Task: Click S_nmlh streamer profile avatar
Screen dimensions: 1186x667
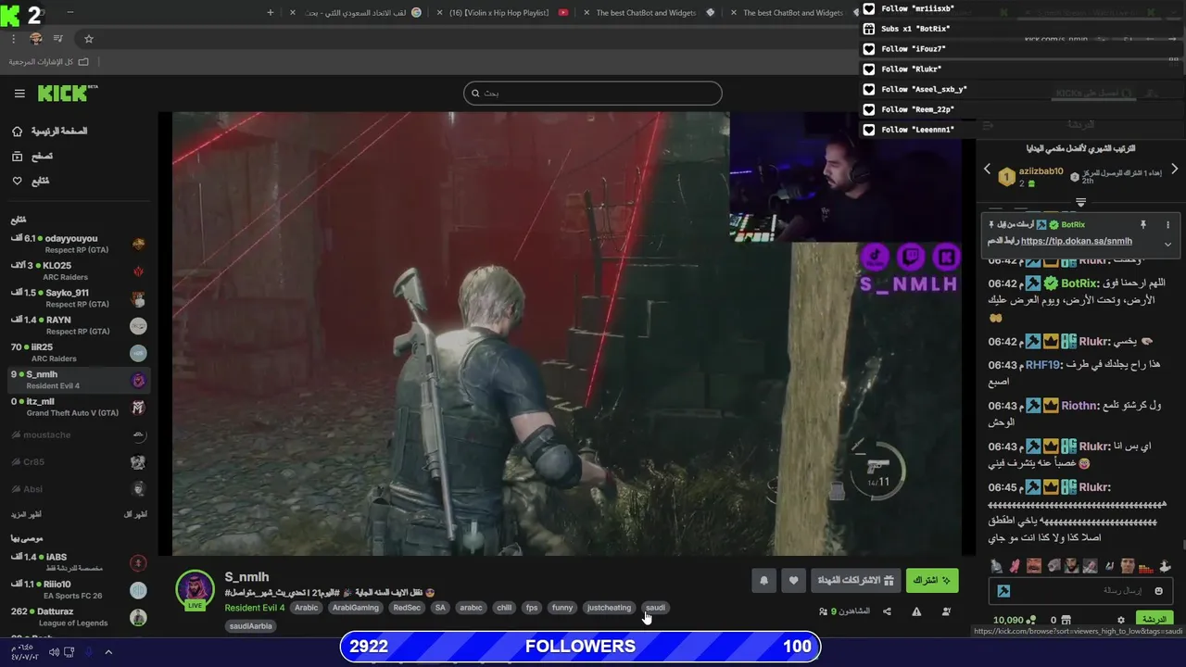Action: (195, 589)
